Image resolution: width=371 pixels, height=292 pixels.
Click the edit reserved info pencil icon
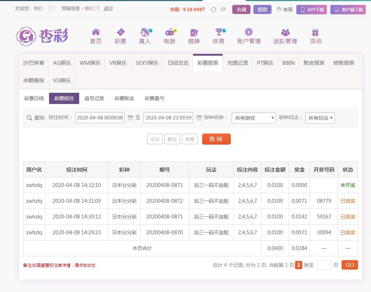tap(97, 8)
